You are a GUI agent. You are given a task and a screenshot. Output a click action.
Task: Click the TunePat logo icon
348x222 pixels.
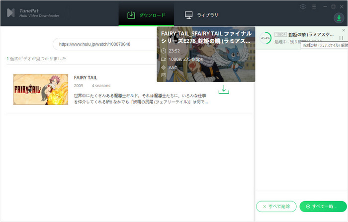(10, 13)
